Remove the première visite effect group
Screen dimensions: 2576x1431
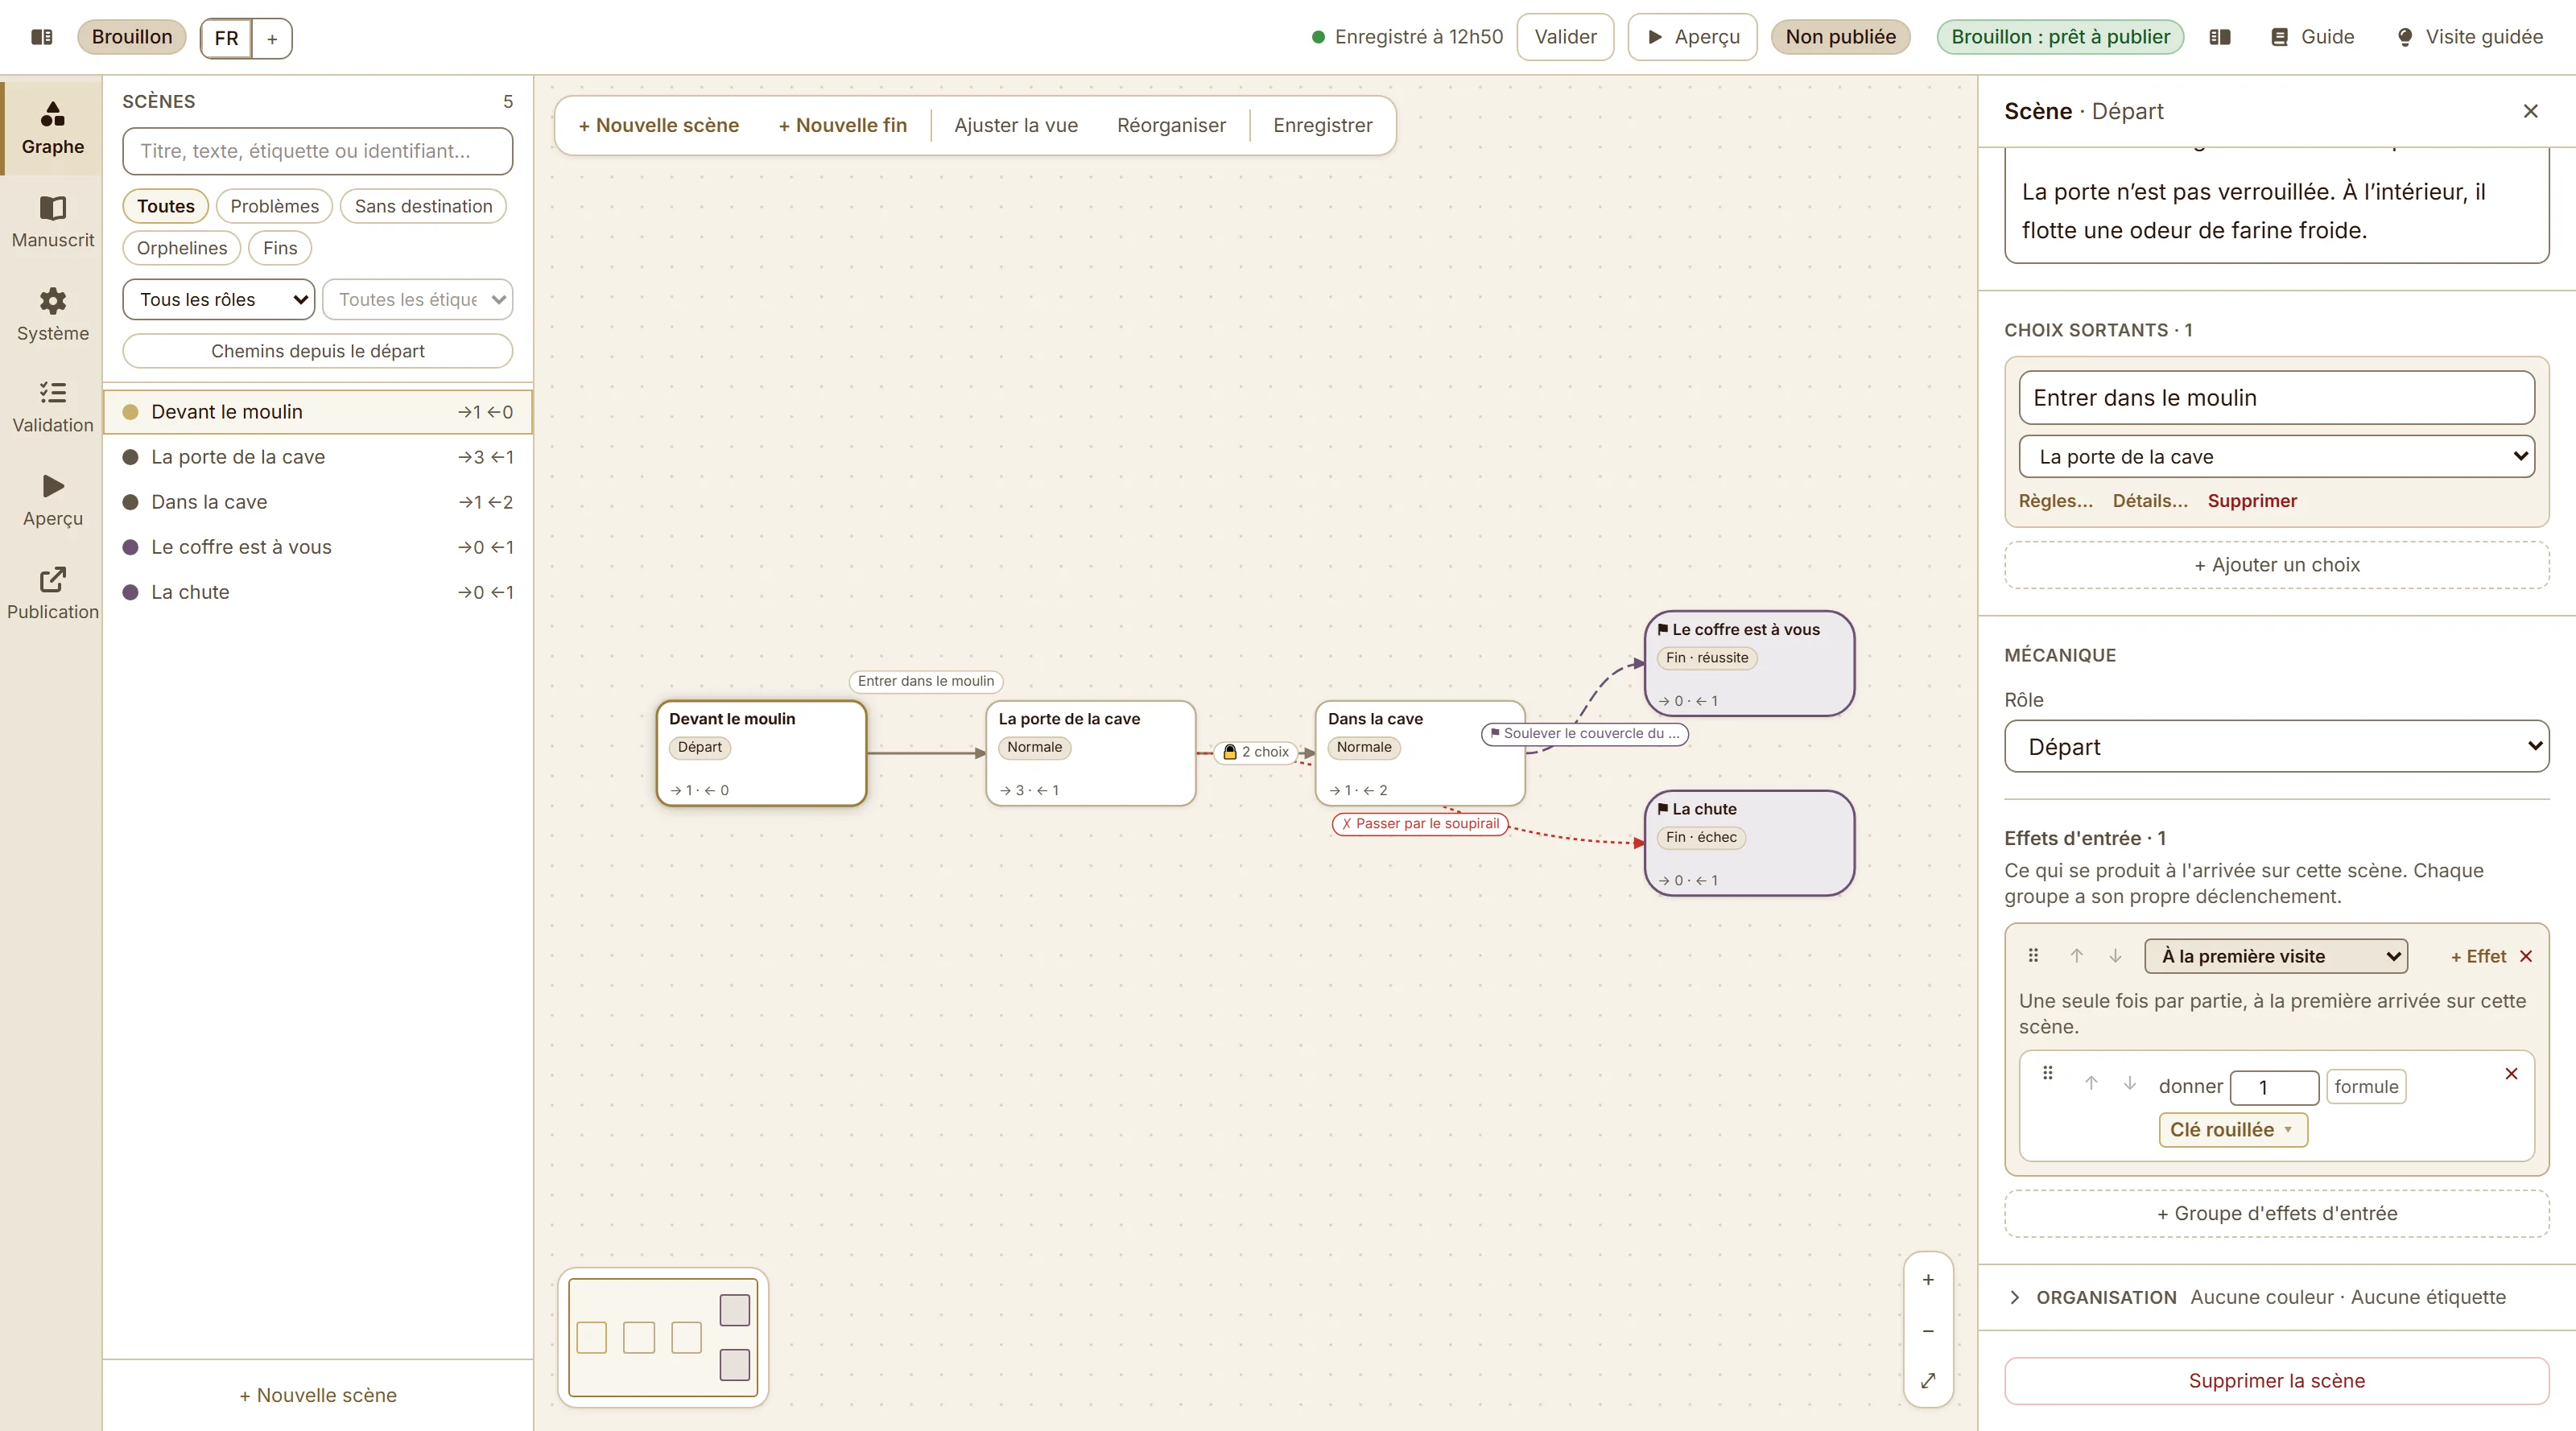point(2526,956)
